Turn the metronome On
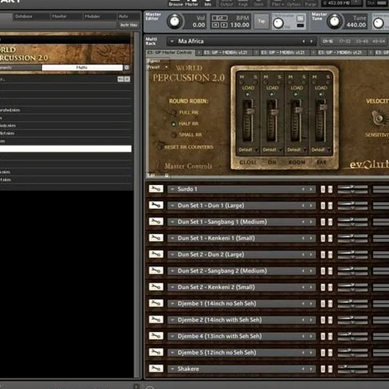 click(300, 18)
